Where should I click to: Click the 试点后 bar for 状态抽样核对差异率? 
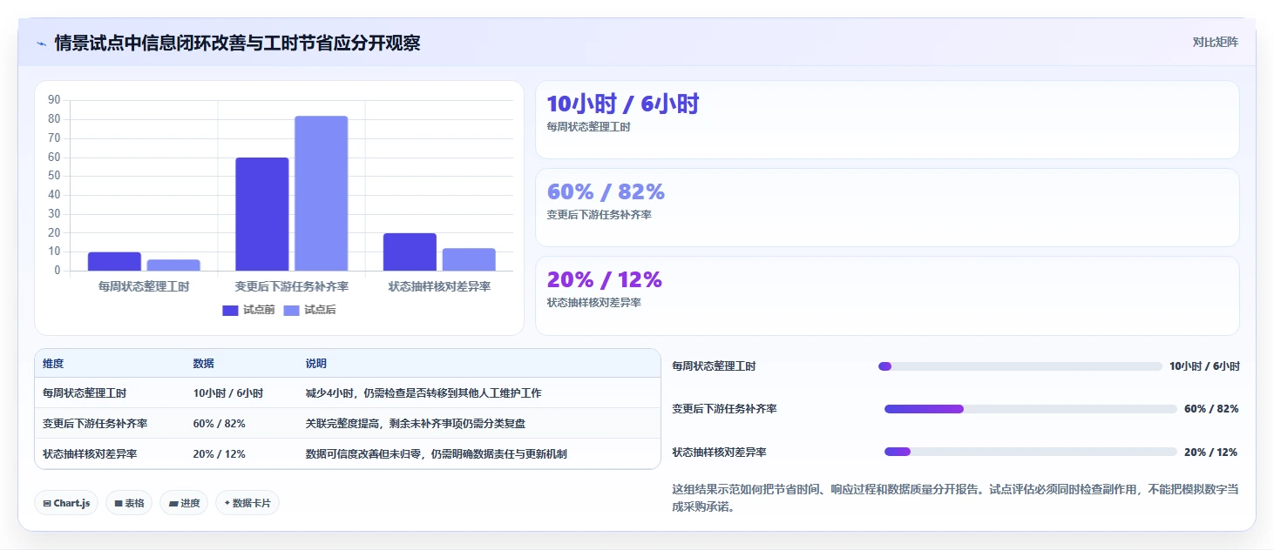[469, 259]
